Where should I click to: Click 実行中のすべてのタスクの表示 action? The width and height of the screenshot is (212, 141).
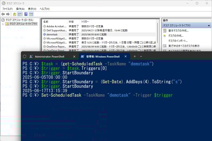point(184,46)
